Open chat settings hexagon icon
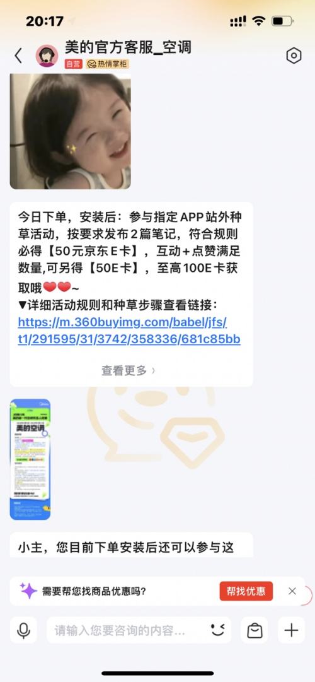 click(294, 56)
